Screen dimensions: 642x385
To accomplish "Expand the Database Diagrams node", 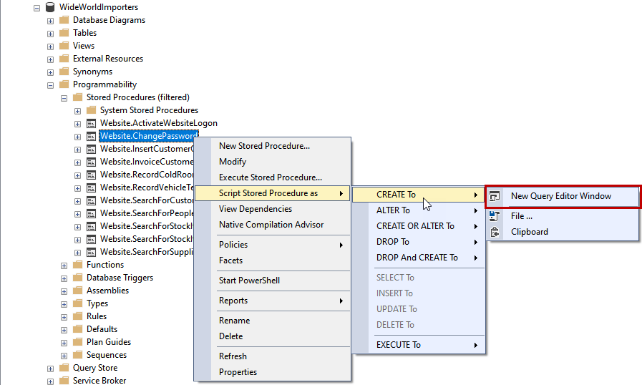I will pos(50,21).
